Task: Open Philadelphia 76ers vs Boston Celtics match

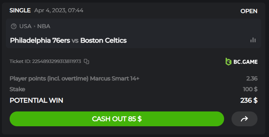Action: (x=68, y=41)
